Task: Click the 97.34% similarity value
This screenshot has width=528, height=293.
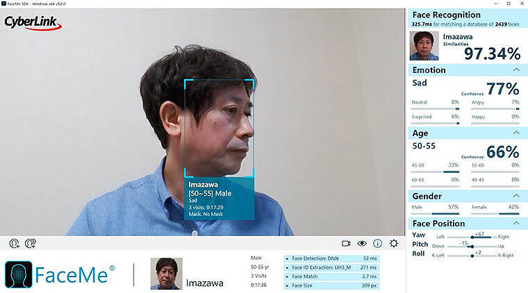Action: click(x=493, y=54)
